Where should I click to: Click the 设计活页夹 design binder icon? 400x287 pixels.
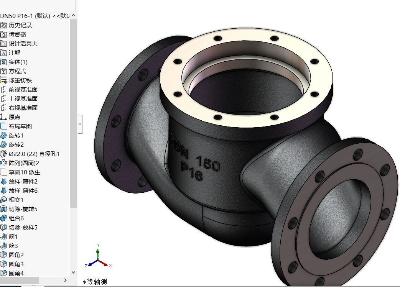point(3,44)
